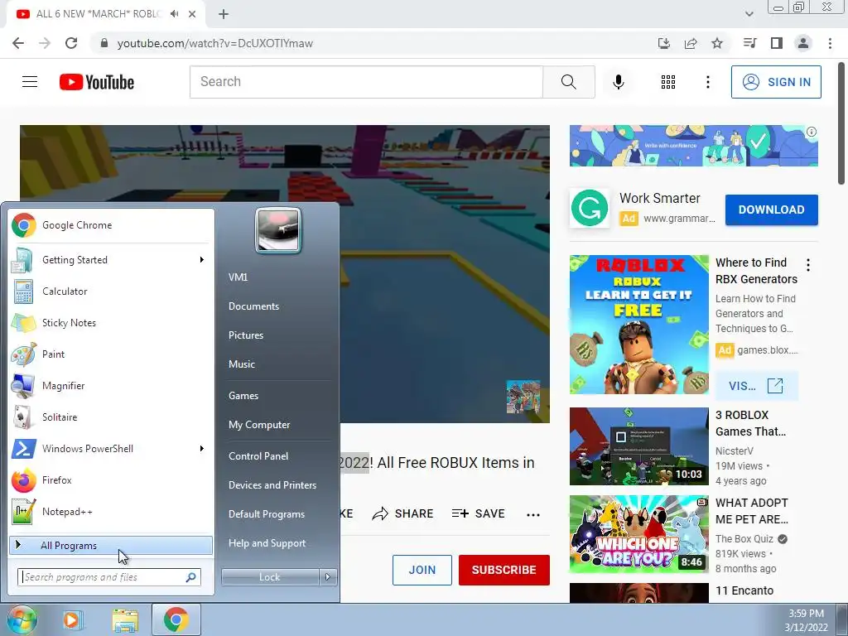
Task: Open Chrome side panel icon
Action: [777, 43]
